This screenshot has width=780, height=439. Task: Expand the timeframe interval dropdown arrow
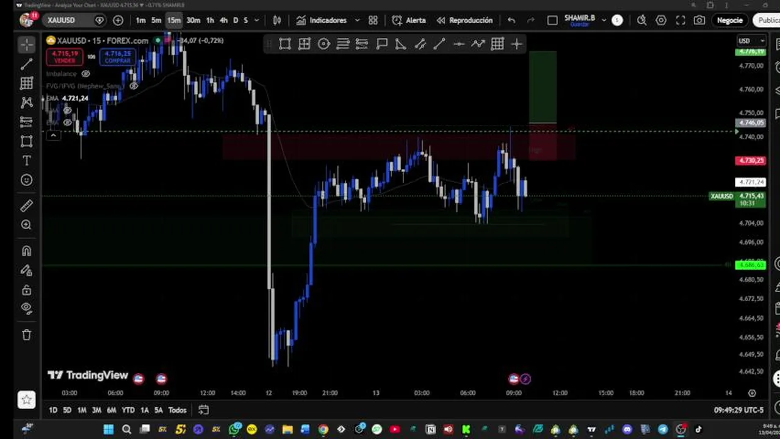(x=257, y=20)
